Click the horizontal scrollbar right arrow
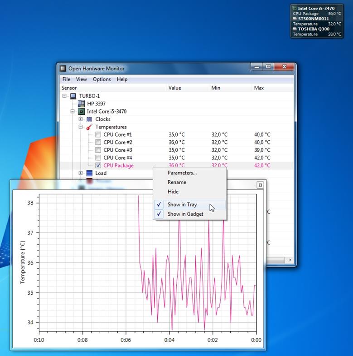Screen dimensions: 353x356 (x=290, y=260)
